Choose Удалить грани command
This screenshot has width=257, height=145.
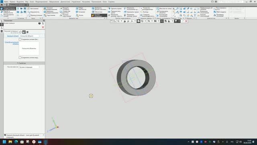coord(115,8)
